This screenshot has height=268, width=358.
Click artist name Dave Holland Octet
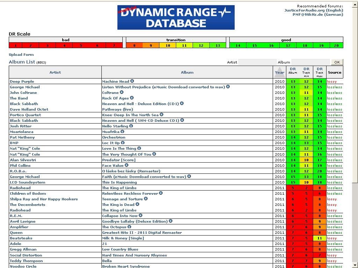coord(29,109)
